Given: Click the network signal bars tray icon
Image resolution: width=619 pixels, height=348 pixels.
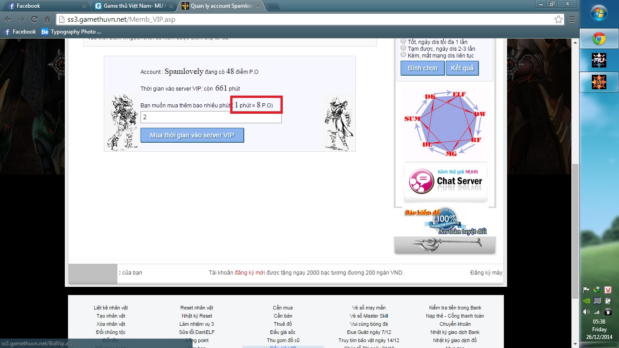Looking at the screenshot, I should click(597, 312).
